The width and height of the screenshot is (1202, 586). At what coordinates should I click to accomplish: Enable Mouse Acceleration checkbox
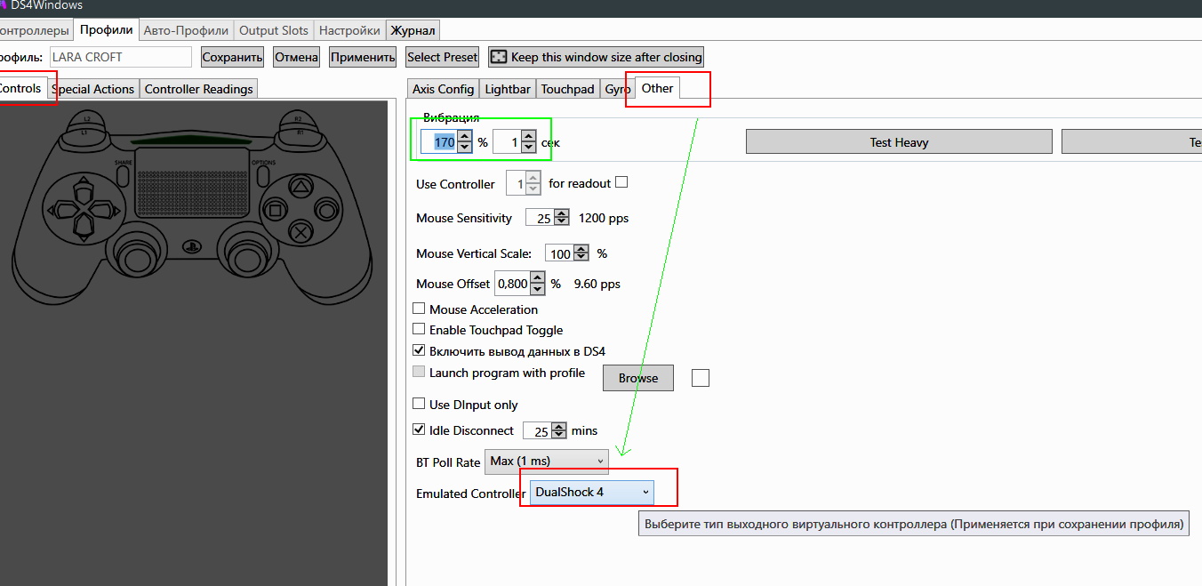click(419, 309)
